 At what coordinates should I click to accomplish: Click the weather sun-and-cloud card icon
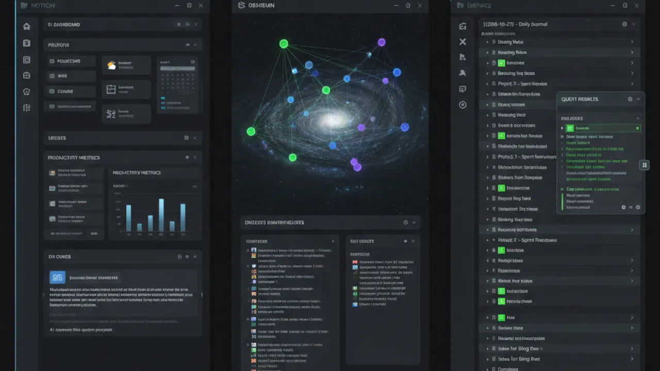111,65
